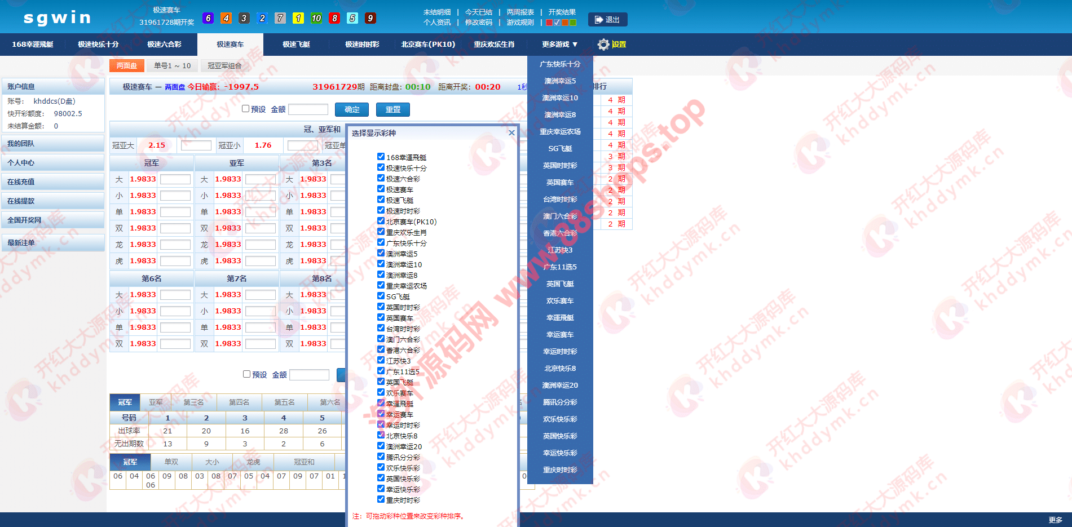This screenshot has width=1072, height=527.
Task: Pick the red theme color swatch
Action: click(549, 23)
